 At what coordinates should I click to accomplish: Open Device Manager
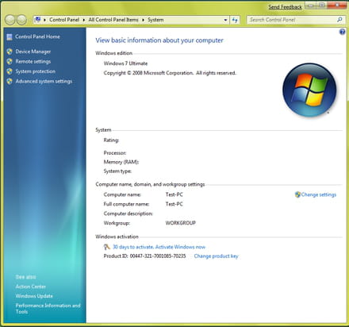click(33, 52)
